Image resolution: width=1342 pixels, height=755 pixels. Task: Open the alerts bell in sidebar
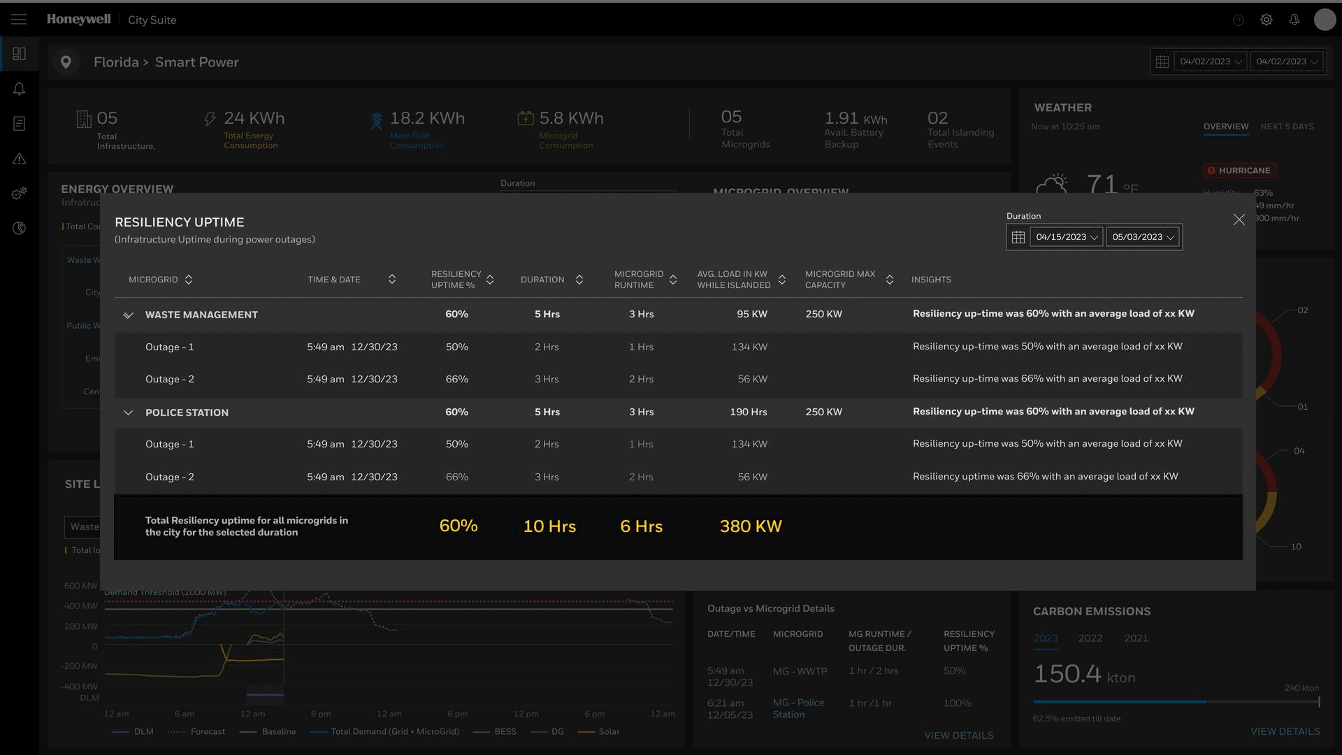(19, 89)
